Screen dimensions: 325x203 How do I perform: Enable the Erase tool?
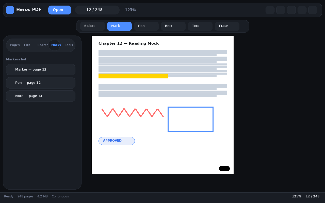click(x=227, y=26)
